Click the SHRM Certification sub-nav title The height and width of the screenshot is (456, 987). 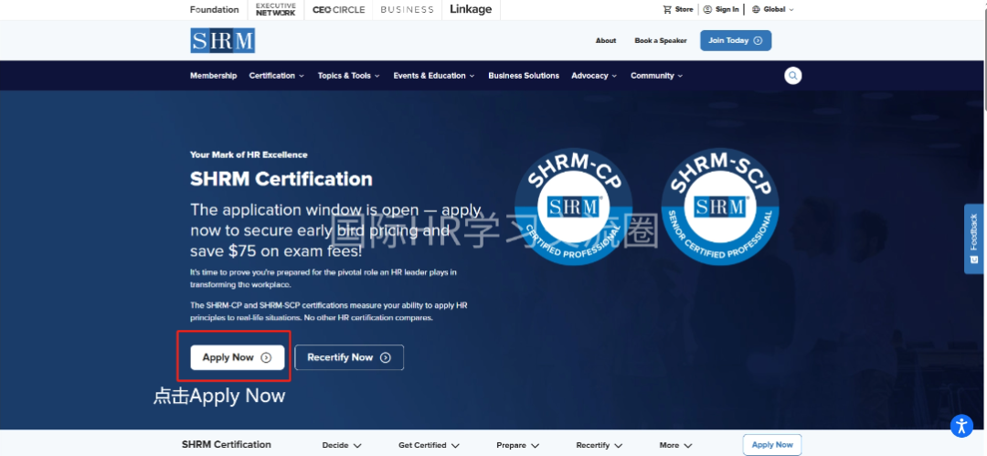click(x=227, y=445)
